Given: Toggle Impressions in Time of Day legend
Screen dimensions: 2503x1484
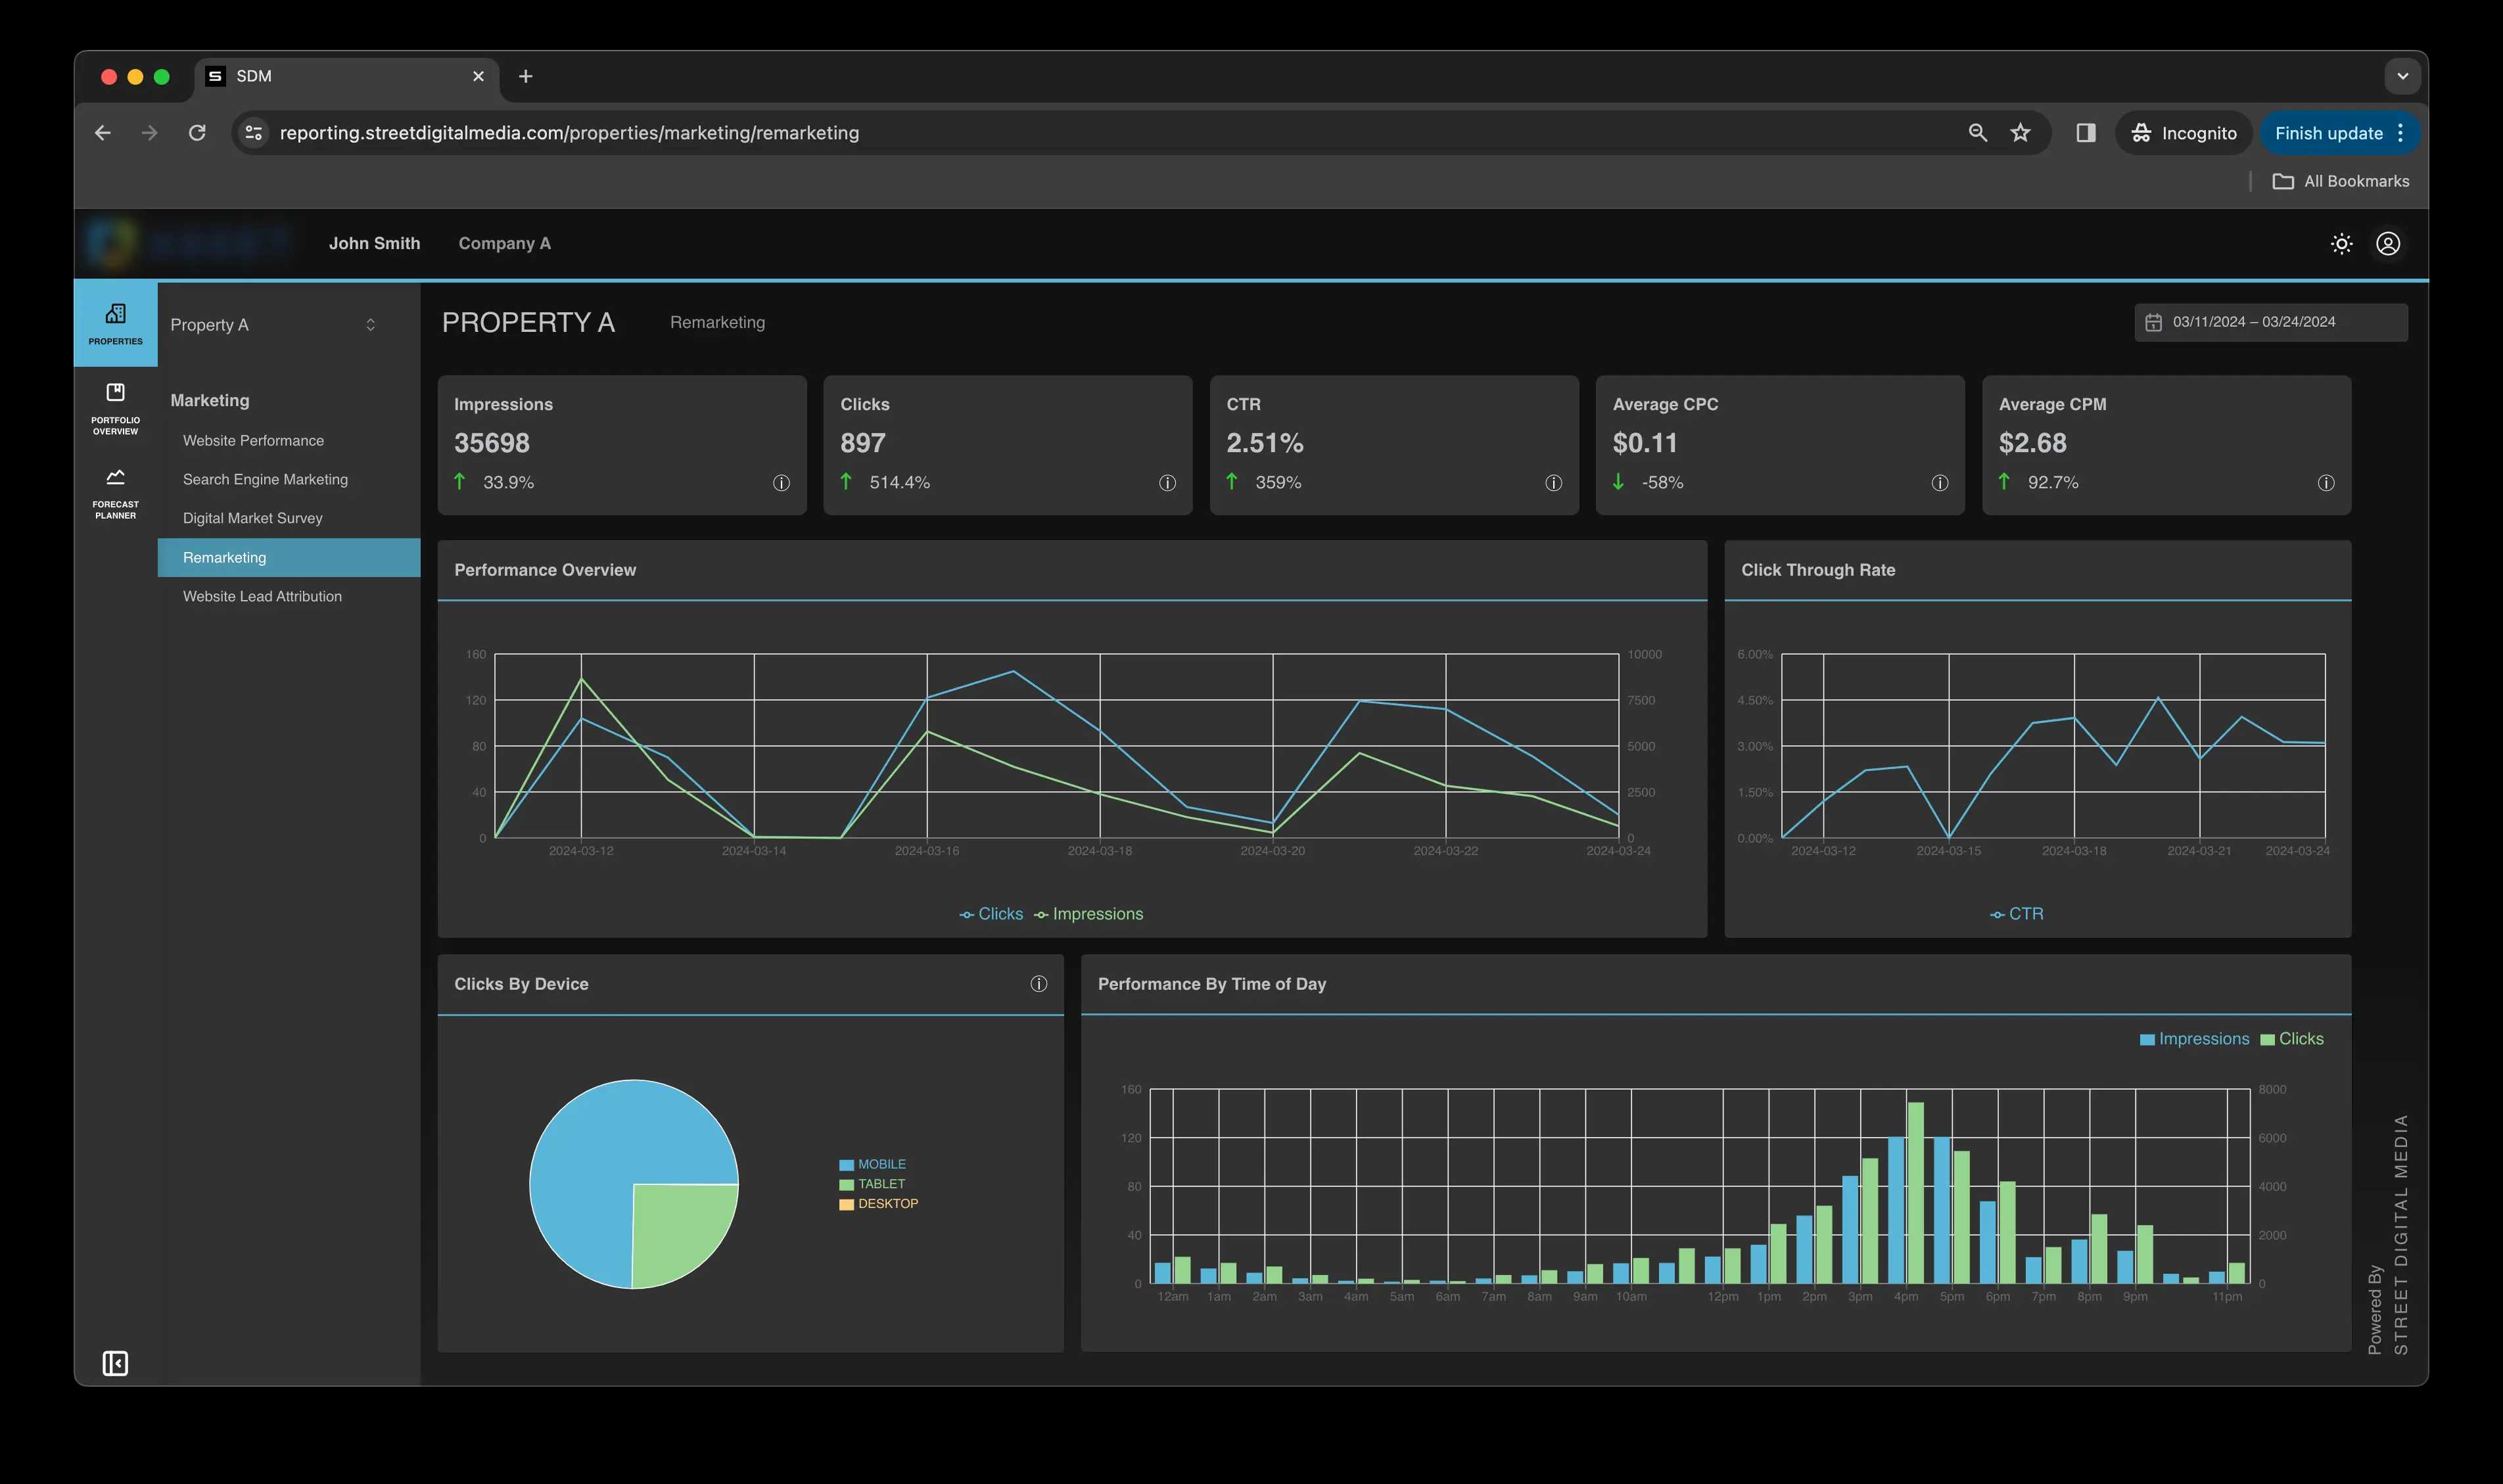Looking at the screenshot, I should point(2194,1039).
